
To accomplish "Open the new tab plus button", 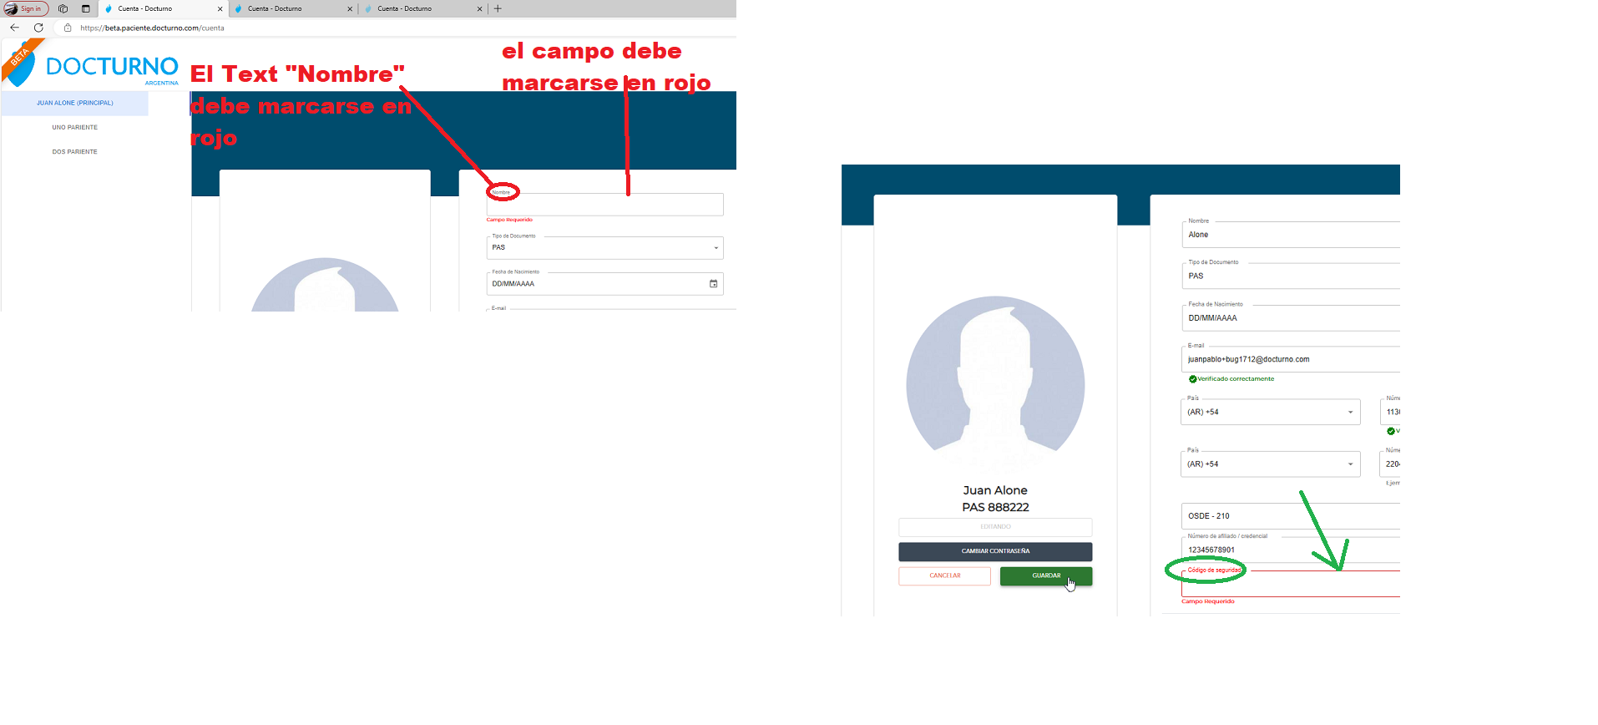I will tap(498, 8).
